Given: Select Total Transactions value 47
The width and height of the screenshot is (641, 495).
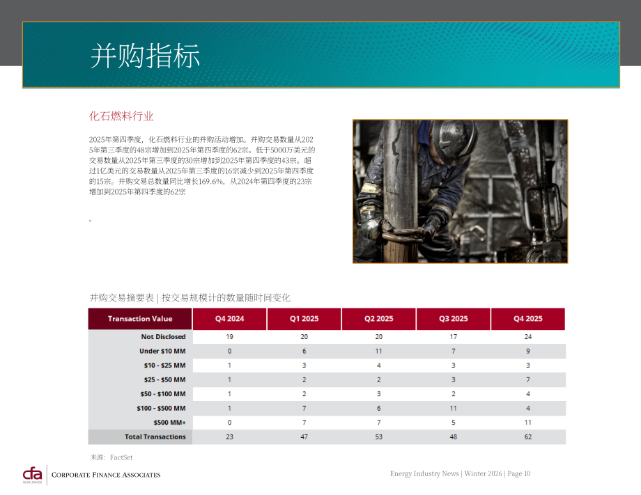Looking at the screenshot, I should [x=304, y=437].
